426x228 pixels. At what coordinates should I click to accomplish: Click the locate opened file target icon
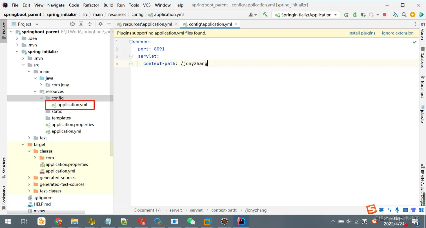72,24
